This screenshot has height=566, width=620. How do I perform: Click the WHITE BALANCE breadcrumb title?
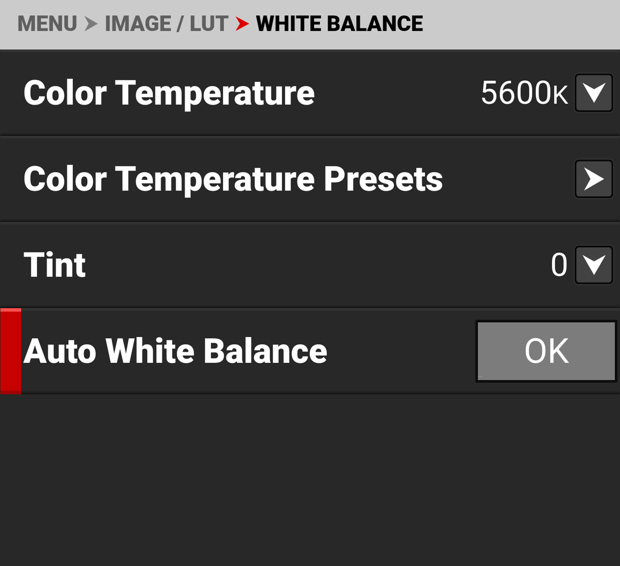(x=339, y=24)
